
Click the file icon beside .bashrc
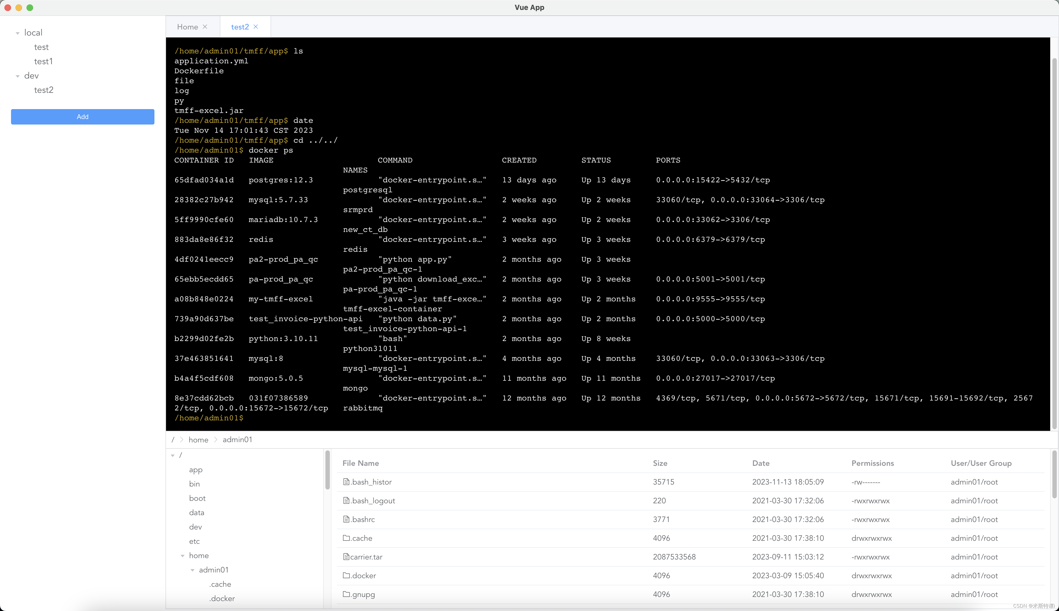point(346,519)
